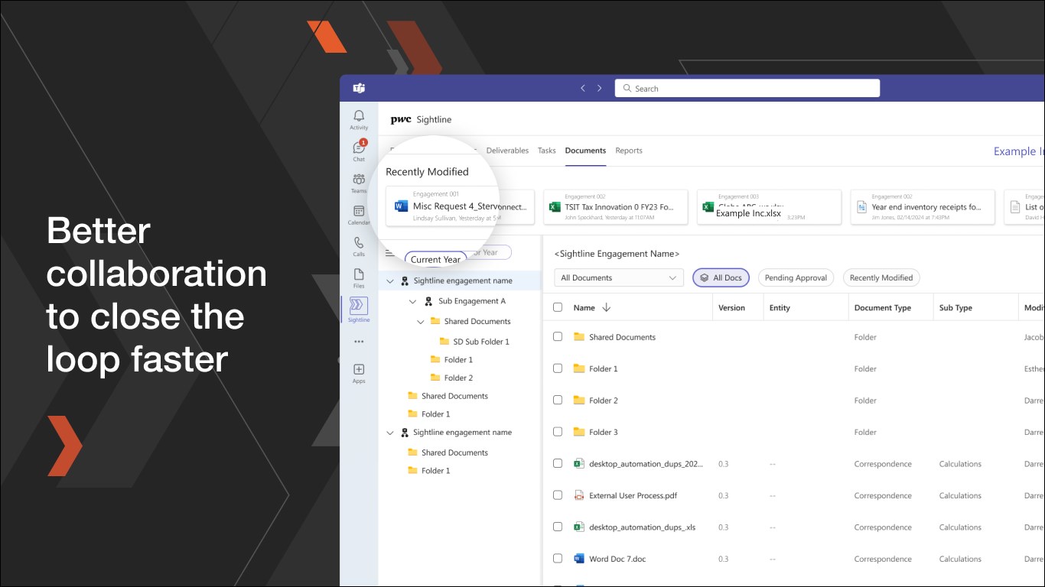Screen dimensions: 1045x587
Task: Filter by the Recently Modified pill
Action: point(881,277)
